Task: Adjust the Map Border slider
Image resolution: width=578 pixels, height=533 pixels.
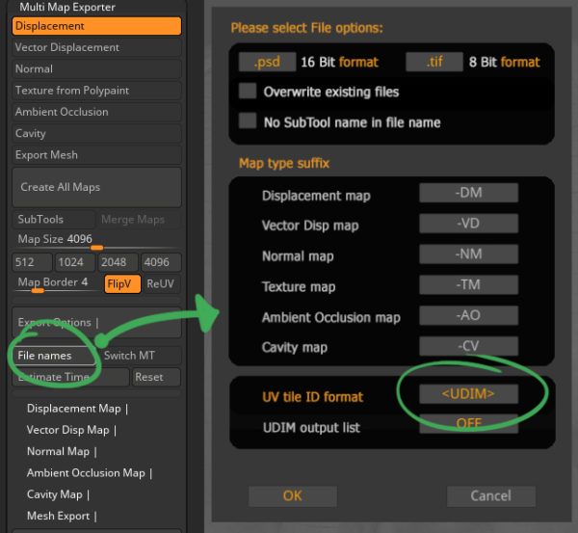Action: point(57,284)
